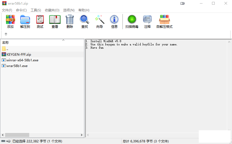Image resolution: width=232 pixels, height=144 pixels.
Task: Click the key icon in status bar
Action: click(8, 141)
